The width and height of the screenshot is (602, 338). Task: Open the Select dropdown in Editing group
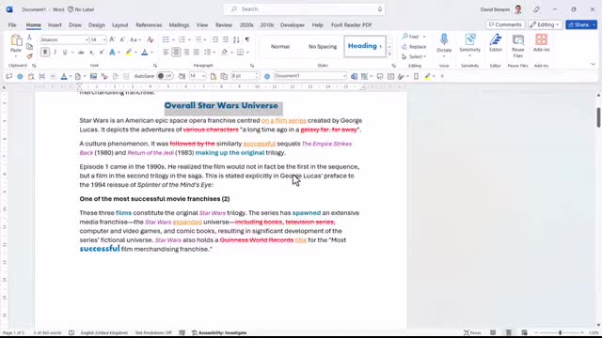(414, 56)
